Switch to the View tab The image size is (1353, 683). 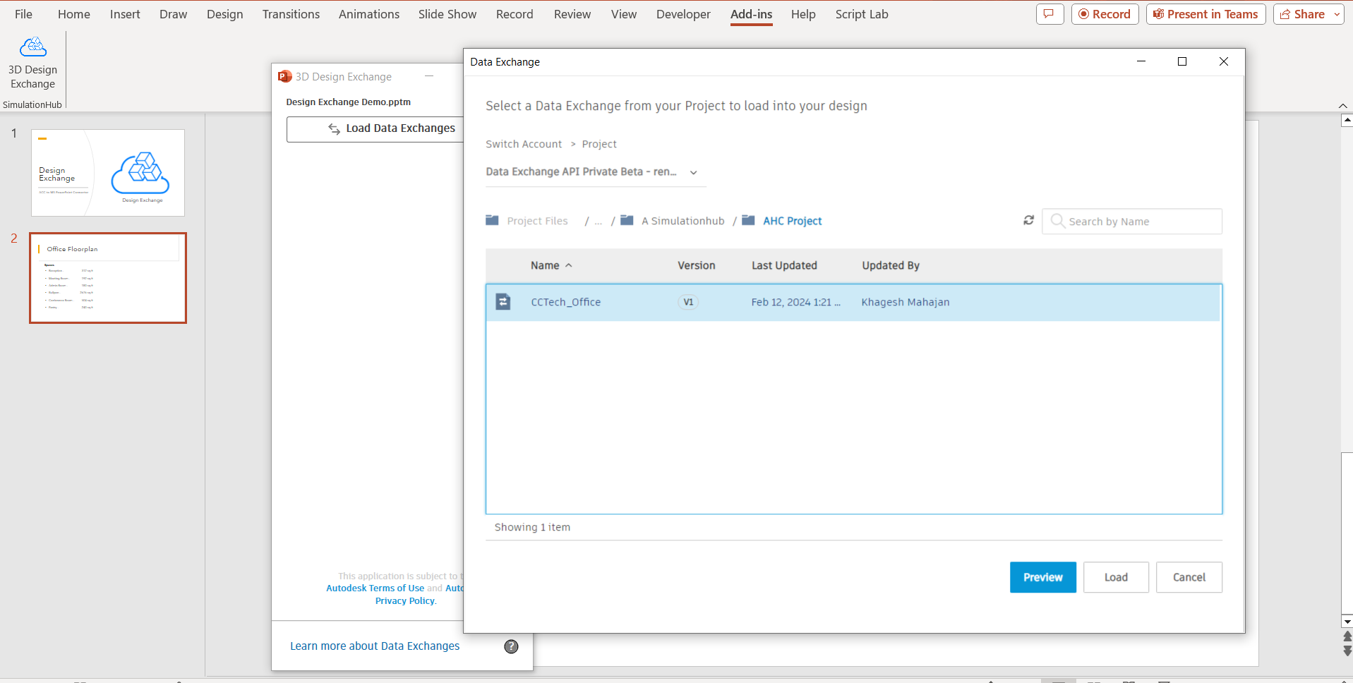[x=624, y=14]
